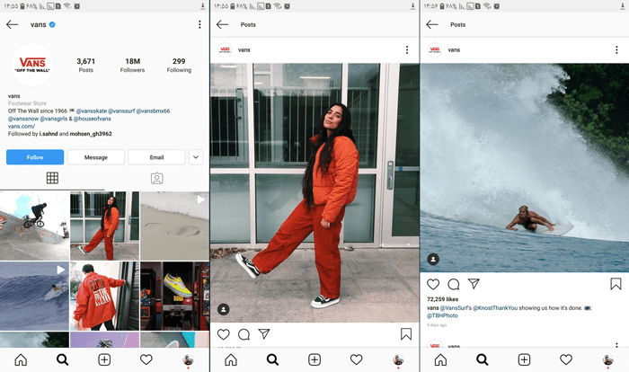Open activity heart in profile screen's bottom bar
629x372 pixels.
pyautogui.click(x=146, y=359)
